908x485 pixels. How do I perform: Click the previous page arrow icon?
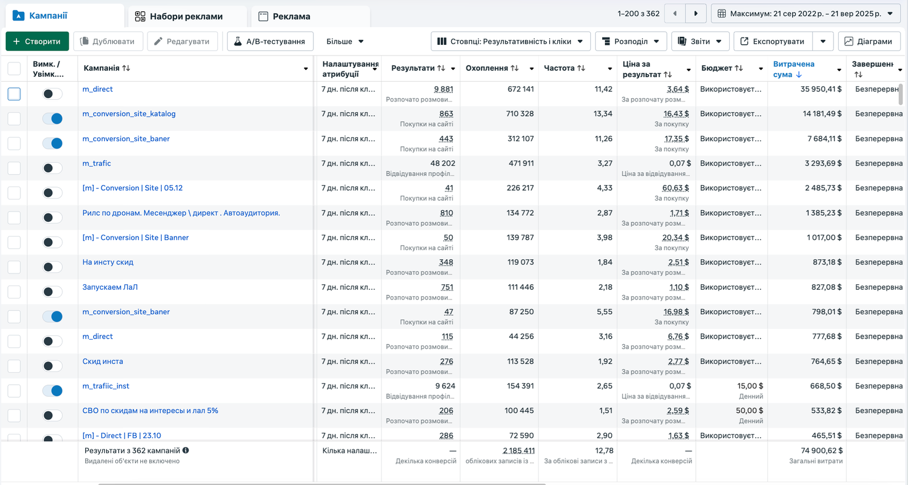click(x=675, y=14)
